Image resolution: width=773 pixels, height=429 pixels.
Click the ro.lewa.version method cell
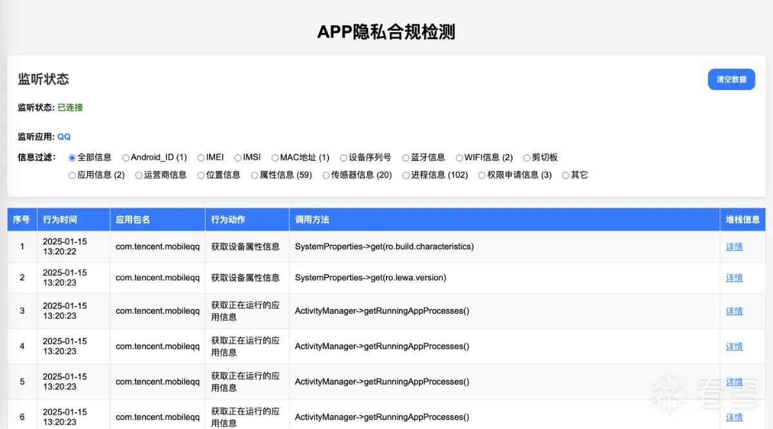pos(504,278)
